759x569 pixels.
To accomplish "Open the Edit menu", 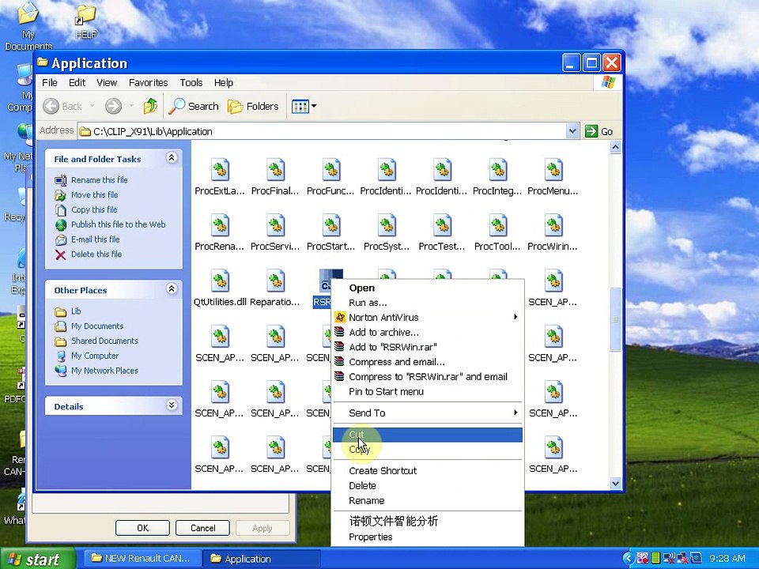I will (x=77, y=83).
